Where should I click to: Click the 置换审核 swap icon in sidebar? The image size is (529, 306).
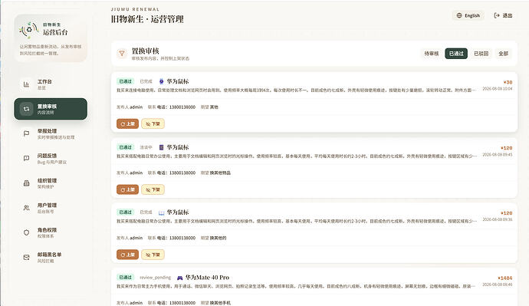click(26, 109)
